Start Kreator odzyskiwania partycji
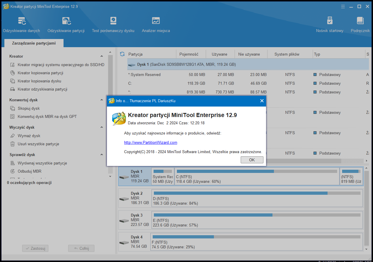This screenshot has width=373, height=262. 39,89
